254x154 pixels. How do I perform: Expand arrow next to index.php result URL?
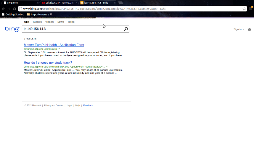107,66
